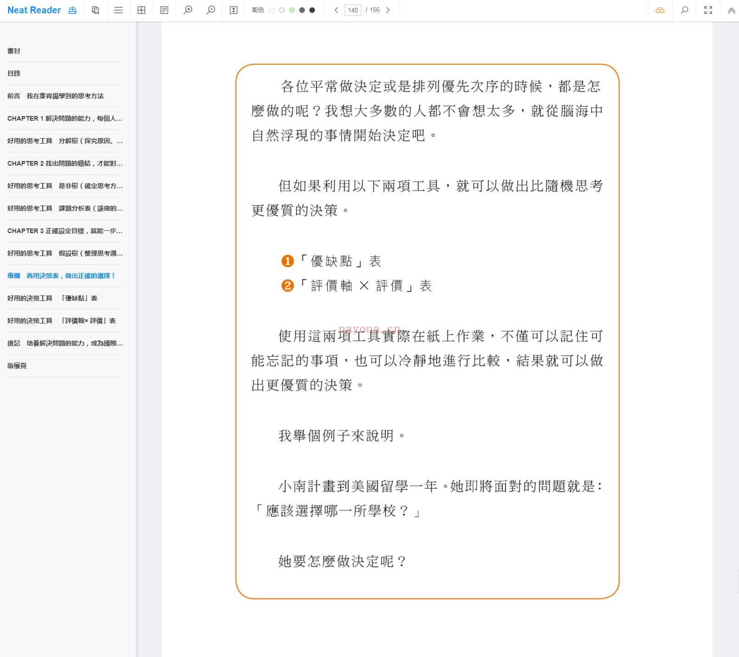Click the sentence 她要怎麼做決定呢?
The width and height of the screenshot is (739, 657).
[342, 561]
